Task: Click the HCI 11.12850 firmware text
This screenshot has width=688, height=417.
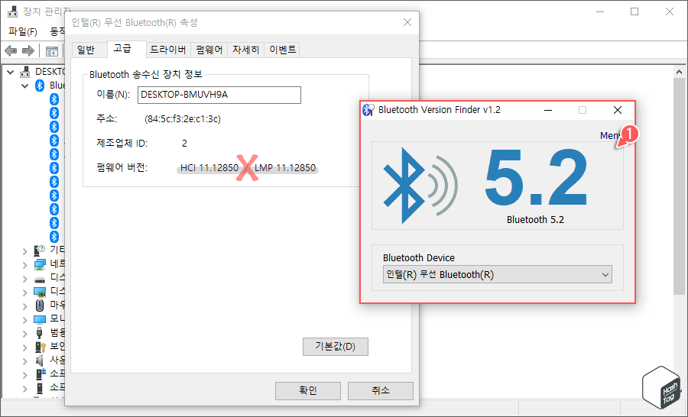Action: click(x=209, y=168)
